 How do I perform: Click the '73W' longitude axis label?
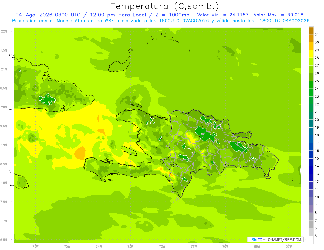point(130,246)
